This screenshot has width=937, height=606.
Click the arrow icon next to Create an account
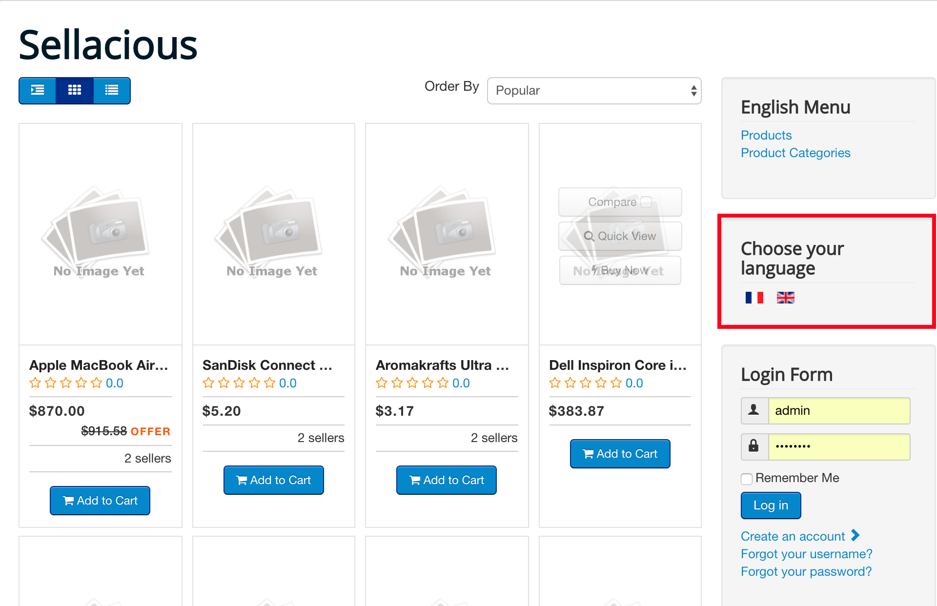tap(855, 535)
